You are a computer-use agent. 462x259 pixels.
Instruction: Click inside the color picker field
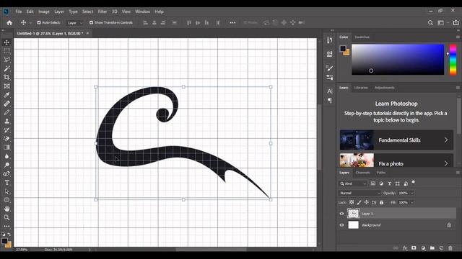(398, 60)
